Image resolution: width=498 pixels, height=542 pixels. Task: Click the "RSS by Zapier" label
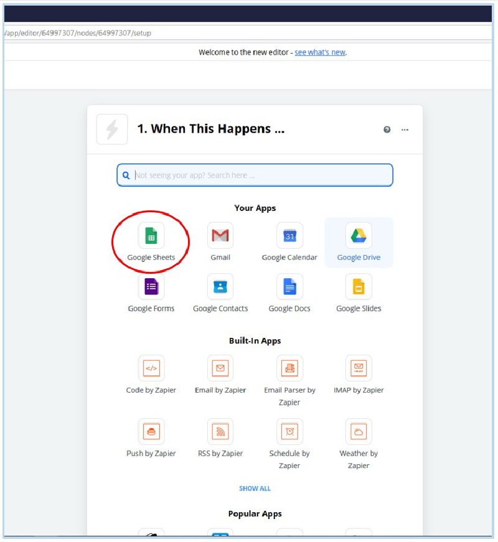point(220,454)
